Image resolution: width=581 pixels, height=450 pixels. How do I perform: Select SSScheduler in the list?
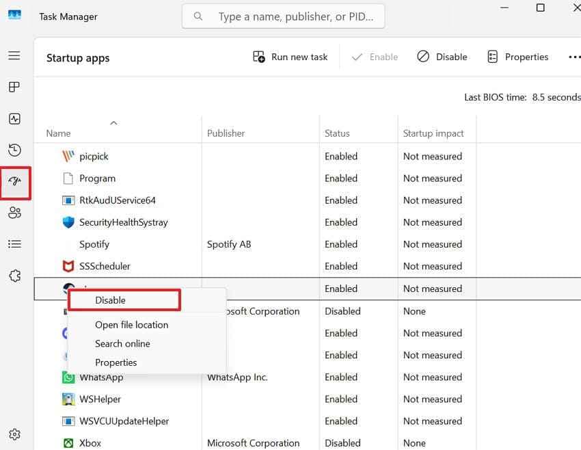tap(105, 266)
